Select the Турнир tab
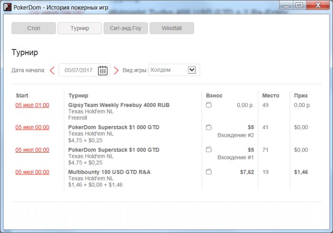Screen dimensions: 333x233 coord(79,28)
